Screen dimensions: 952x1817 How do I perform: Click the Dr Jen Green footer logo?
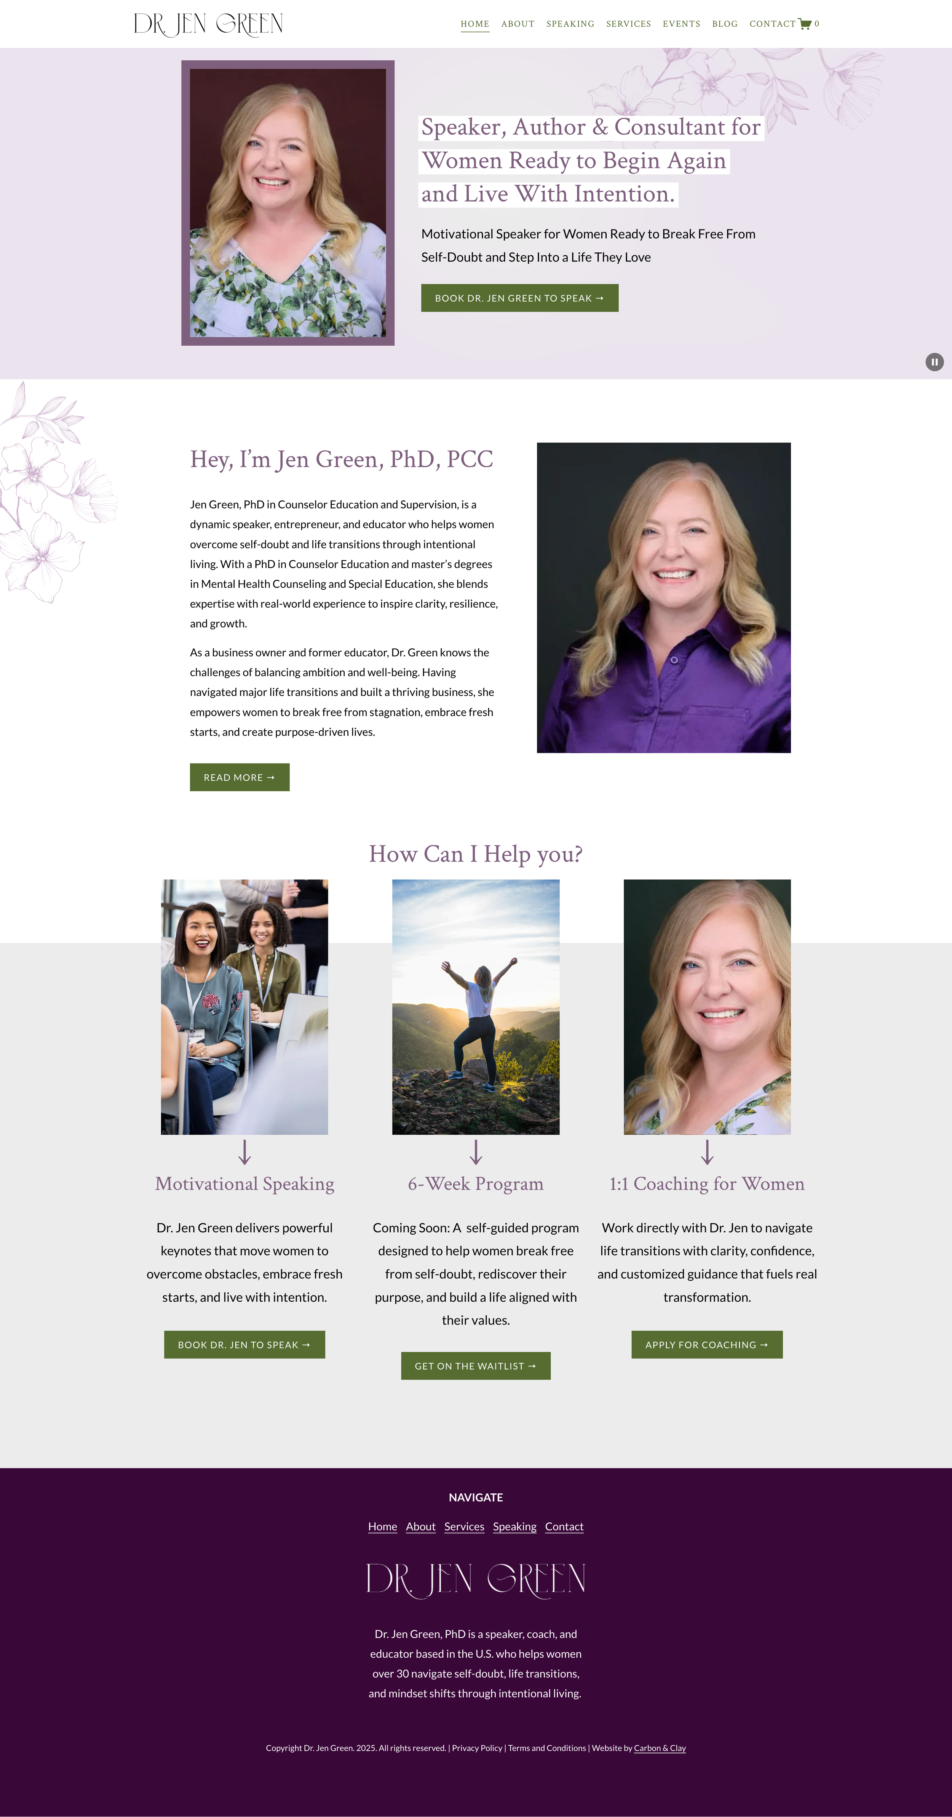pyautogui.click(x=476, y=1581)
